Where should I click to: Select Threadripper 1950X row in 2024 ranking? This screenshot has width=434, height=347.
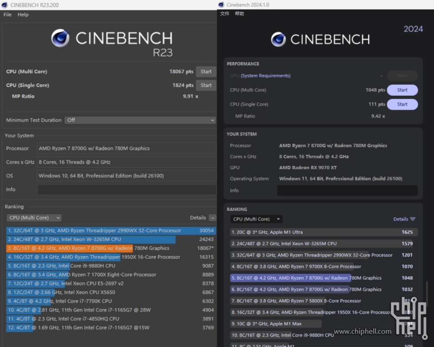[324, 312]
